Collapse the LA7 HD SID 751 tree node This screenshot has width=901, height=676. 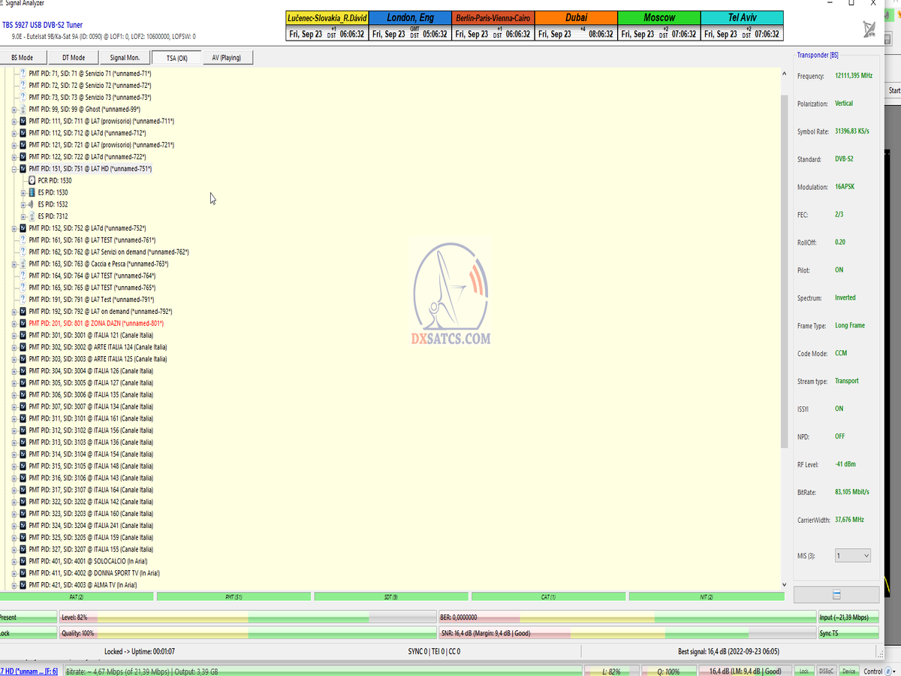pyautogui.click(x=14, y=169)
